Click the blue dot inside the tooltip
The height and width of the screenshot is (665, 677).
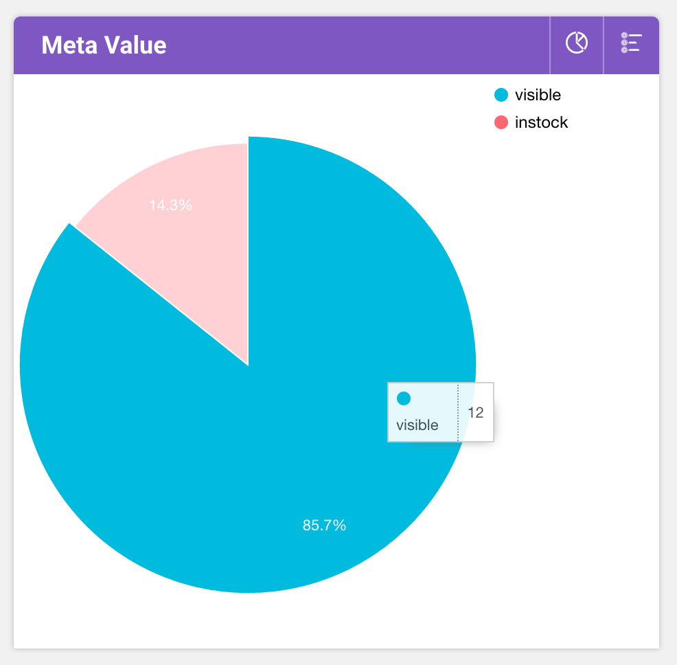pos(404,398)
